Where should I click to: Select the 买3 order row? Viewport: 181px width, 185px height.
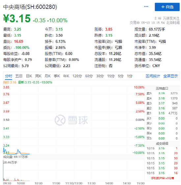pos(162,128)
